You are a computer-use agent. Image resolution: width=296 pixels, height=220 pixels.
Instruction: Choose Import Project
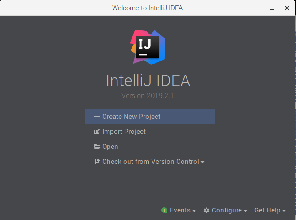[124, 132]
